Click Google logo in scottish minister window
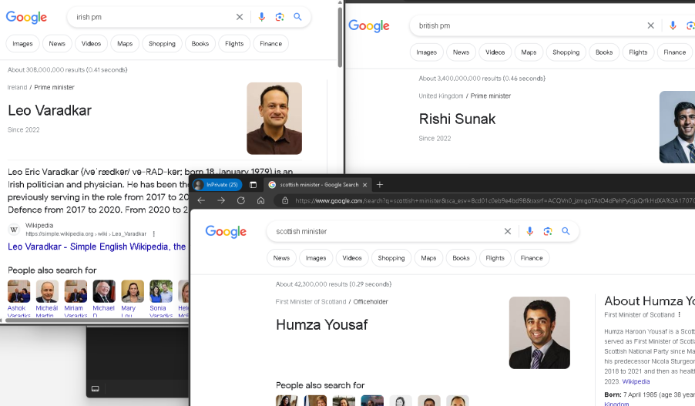The width and height of the screenshot is (695, 406). point(226,231)
